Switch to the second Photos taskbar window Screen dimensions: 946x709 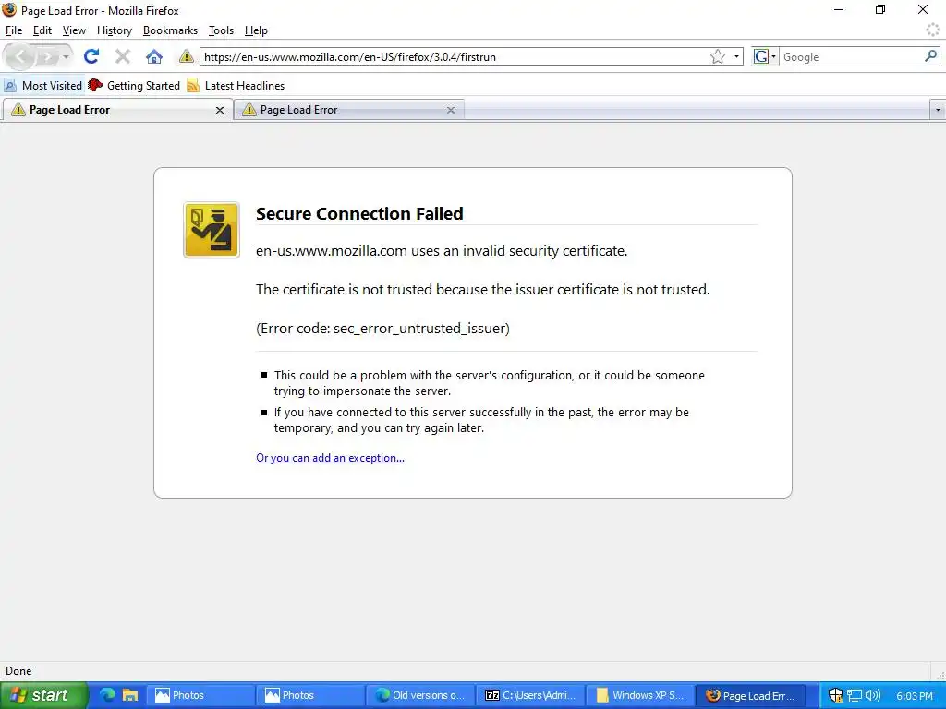pos(309,695)
